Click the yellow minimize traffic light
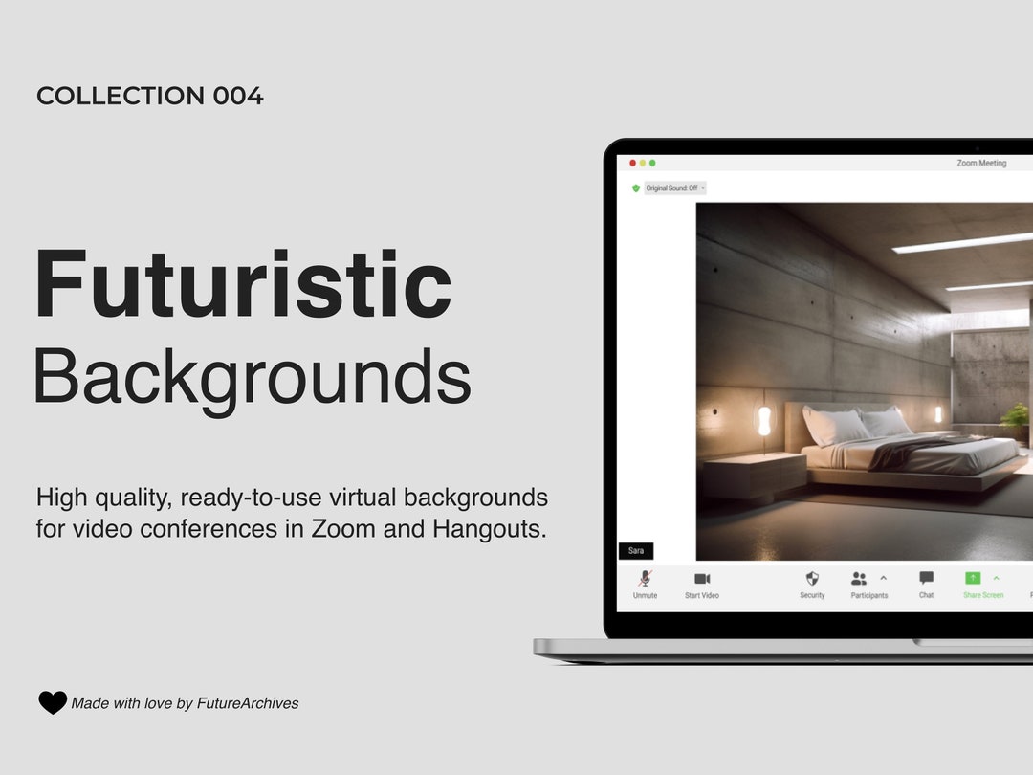This screenshot has height=775, width=1033. point(642,164)
